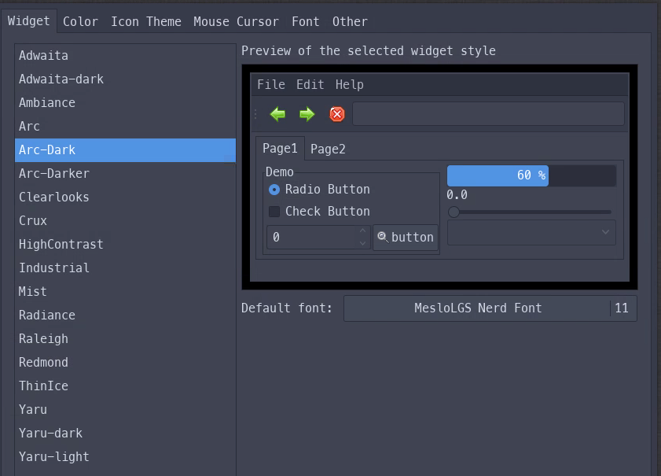Choose the Ambiance theme

point(125,103)
